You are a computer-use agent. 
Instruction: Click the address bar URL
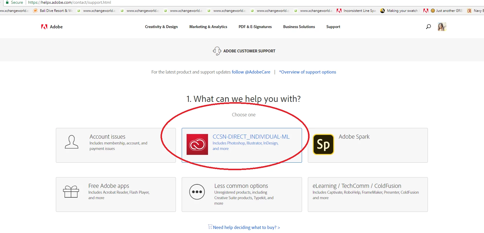pos(69,2)
